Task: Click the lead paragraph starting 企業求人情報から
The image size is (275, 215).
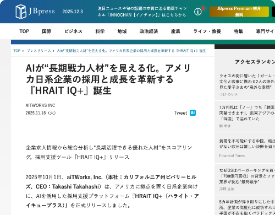Action: tap(109, 152)
